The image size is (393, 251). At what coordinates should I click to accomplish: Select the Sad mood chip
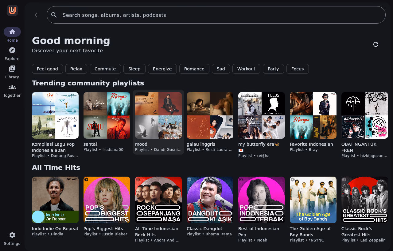pos(221,69)
